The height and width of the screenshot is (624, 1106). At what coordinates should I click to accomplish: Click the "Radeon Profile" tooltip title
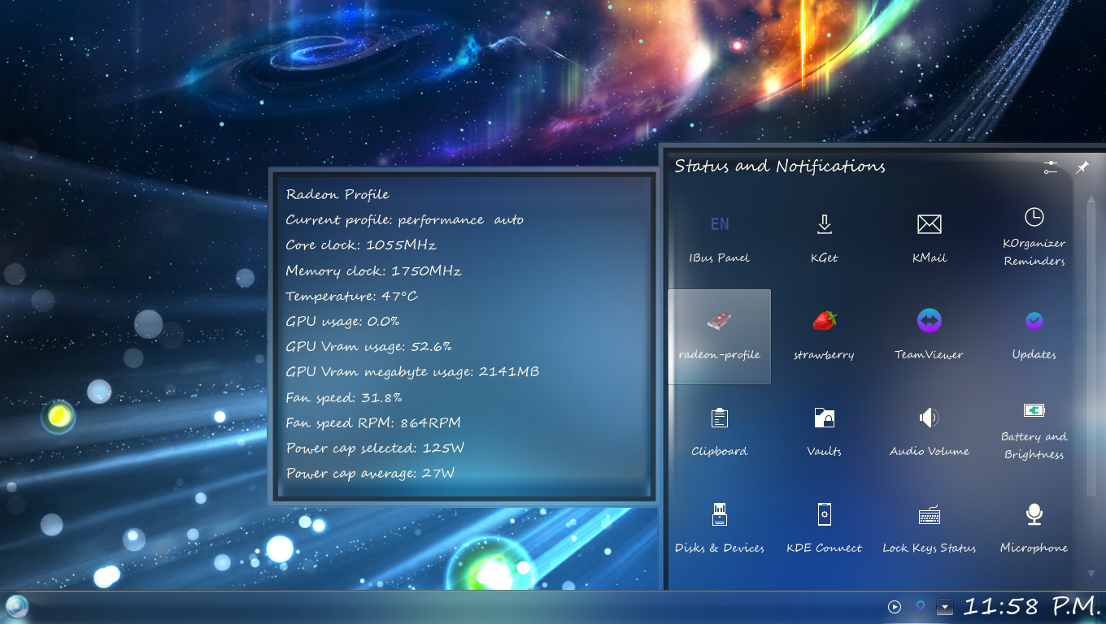pyautogui.click(x=337, y=194)
